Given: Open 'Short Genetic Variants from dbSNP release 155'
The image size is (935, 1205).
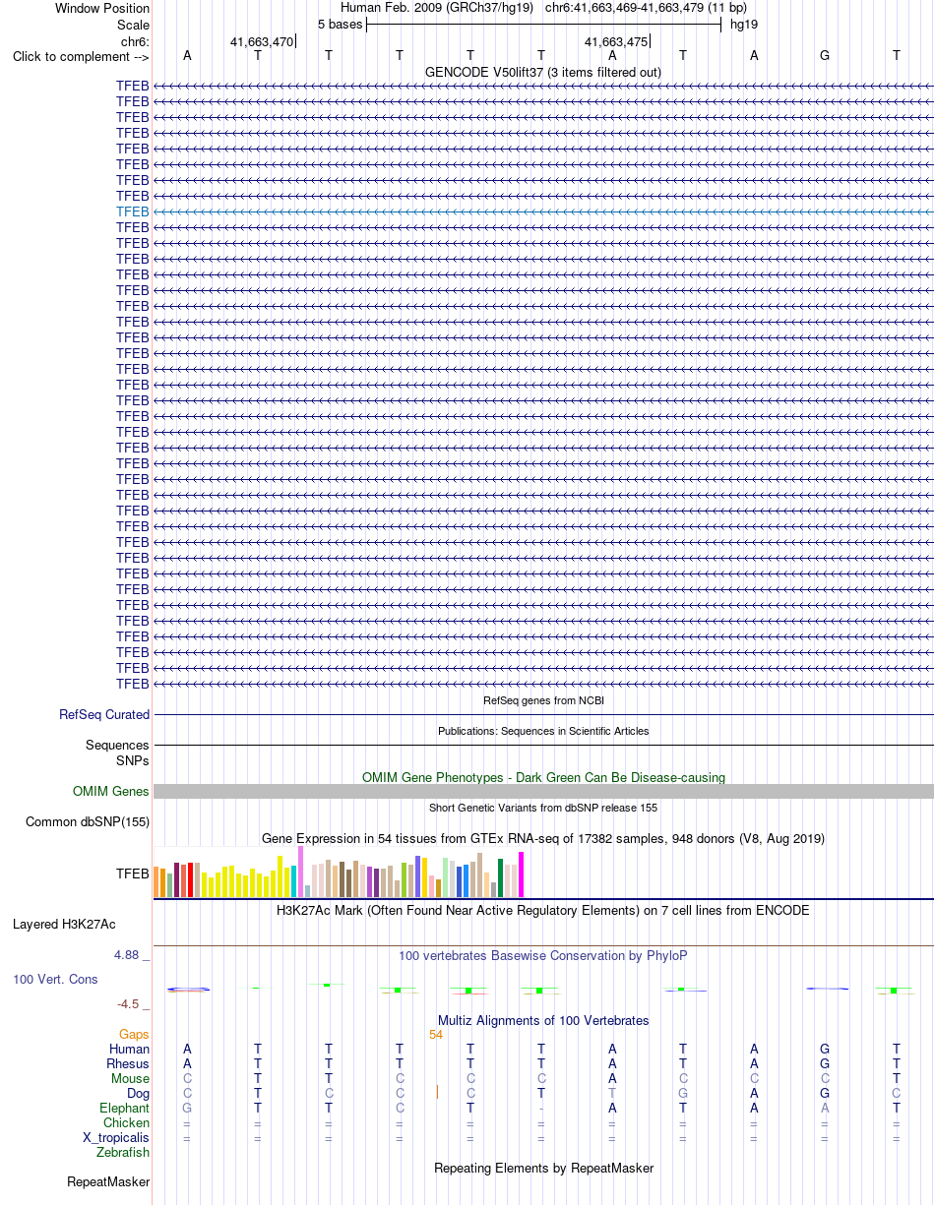Looking at the screenshot, I should click(x=543, y=808).
